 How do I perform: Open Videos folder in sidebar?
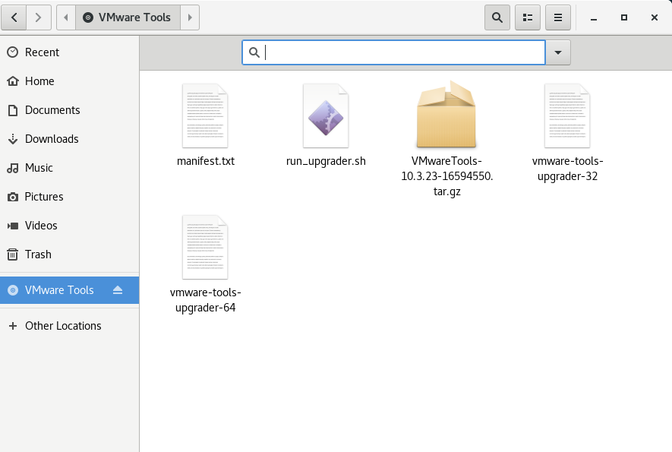pos(69,226)
